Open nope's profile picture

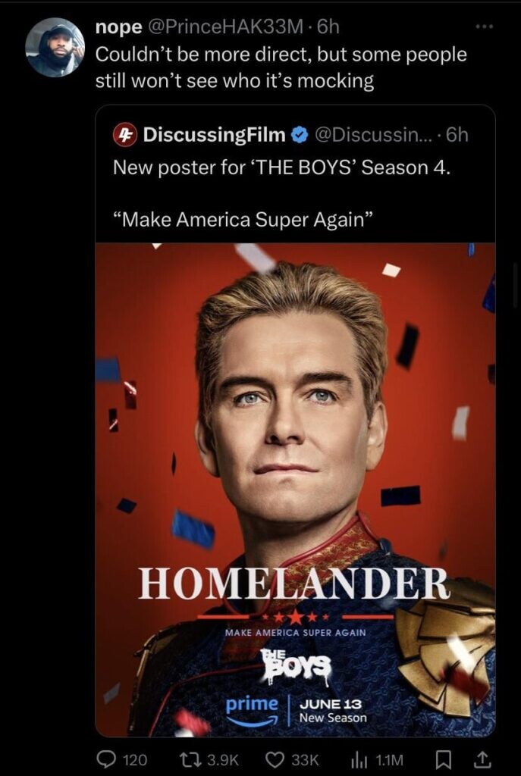55,48
